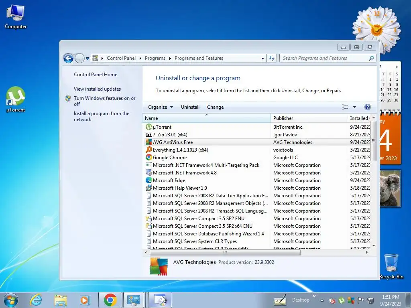The width and height of the screenshot is (411, 308).
Task: Click the µTorrent tray icon
Action: pos(342,300)
